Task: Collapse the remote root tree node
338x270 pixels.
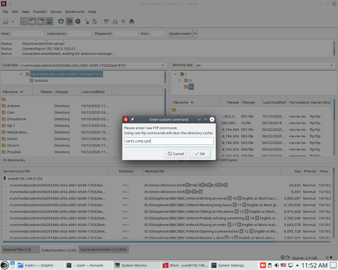Action: 175,74
